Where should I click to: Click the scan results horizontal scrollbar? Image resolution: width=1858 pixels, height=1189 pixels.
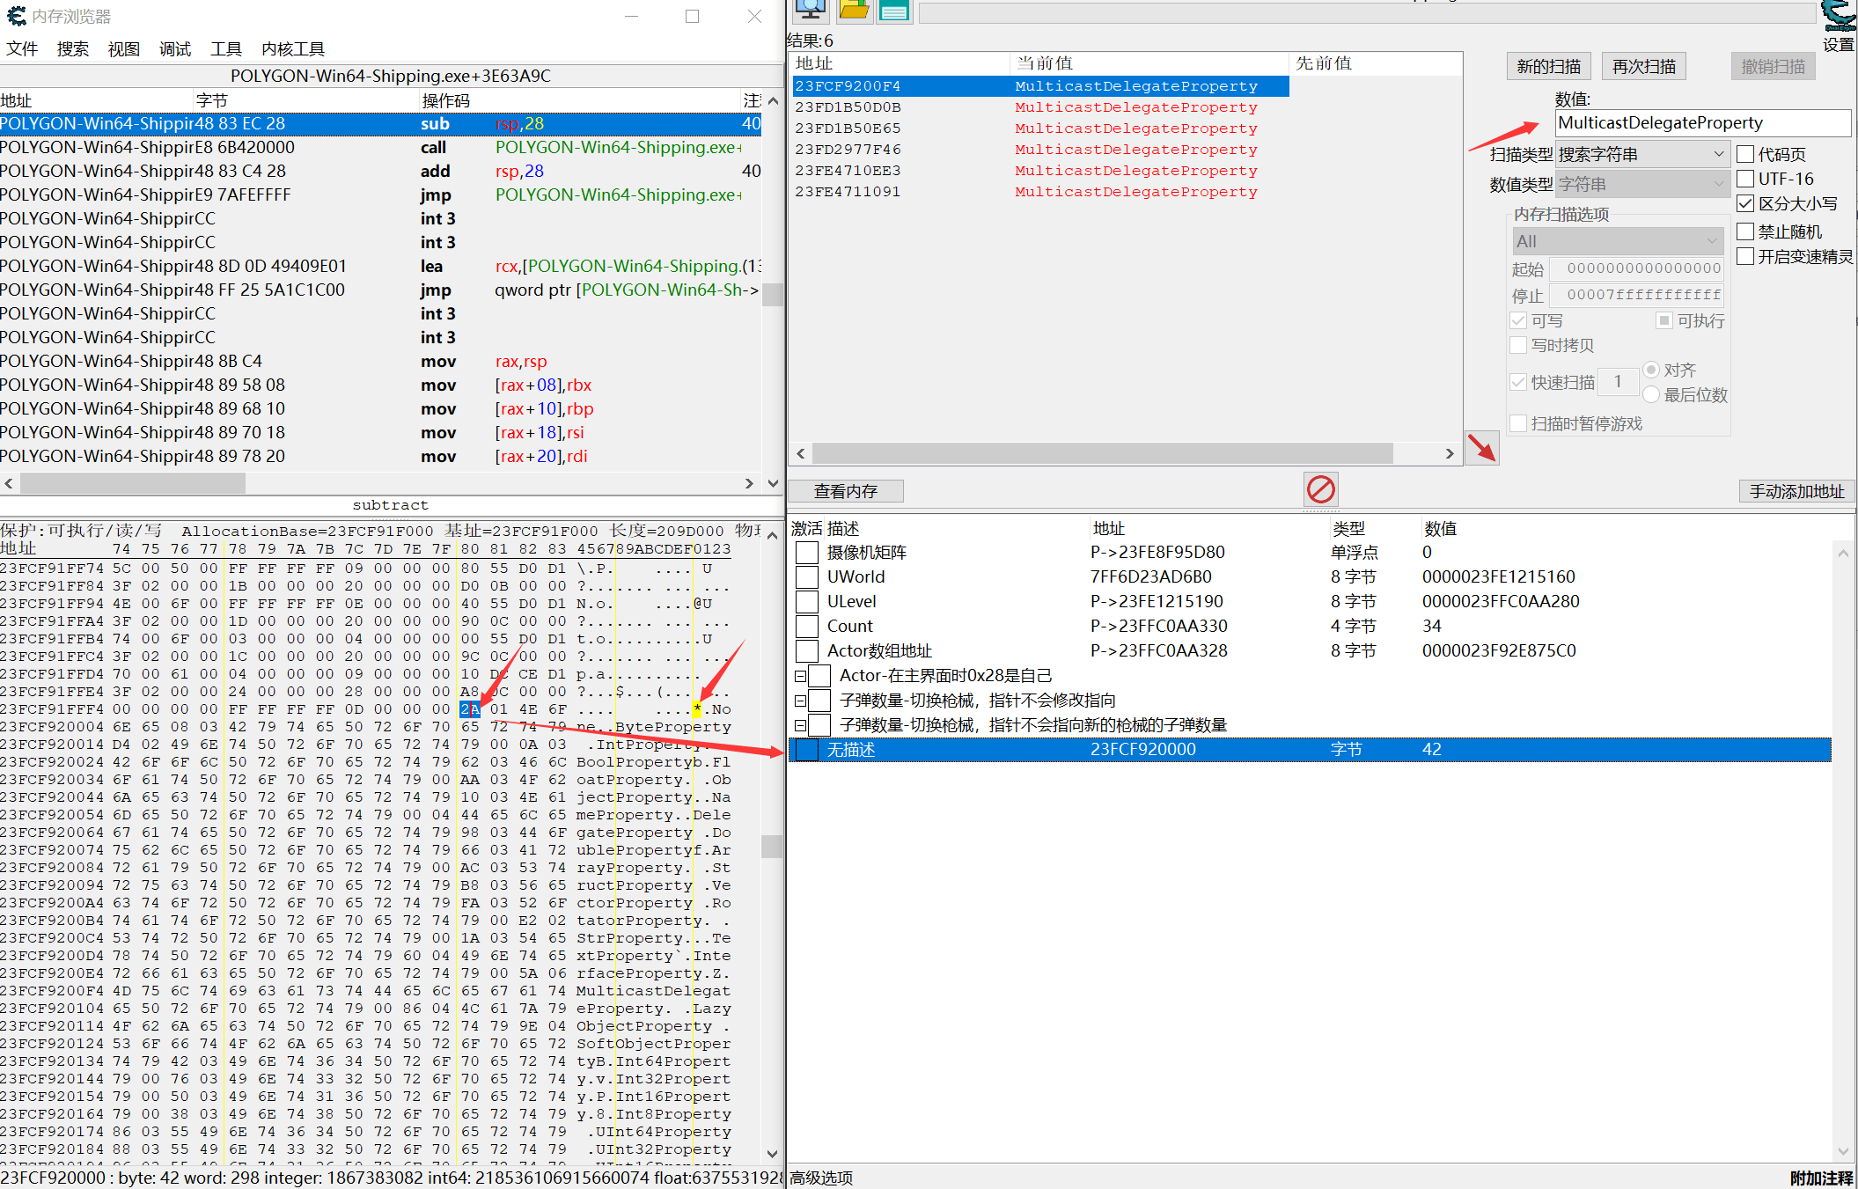(x=1102, y=453)
